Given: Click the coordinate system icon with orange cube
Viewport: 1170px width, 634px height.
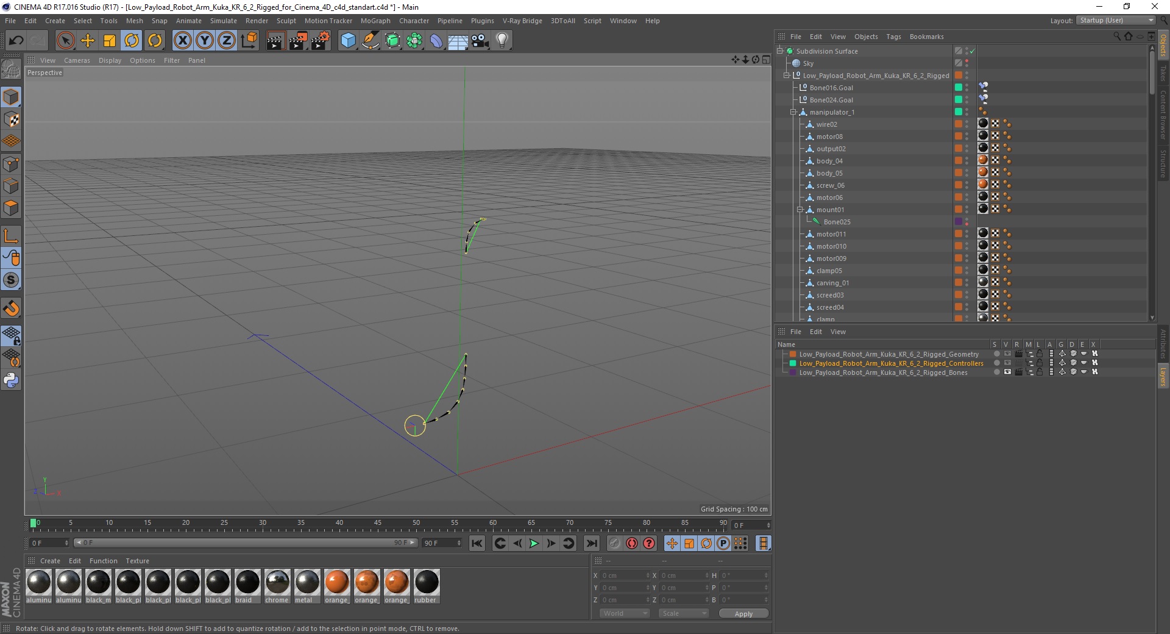Looking at the screenshot, I should click(x=249, y=41).
